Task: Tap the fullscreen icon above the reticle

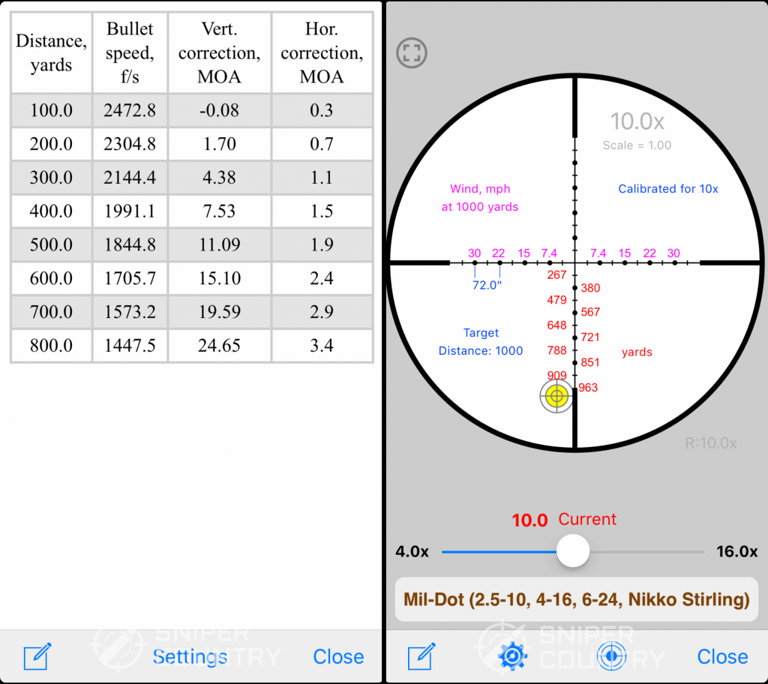Action: coord(412,53)
